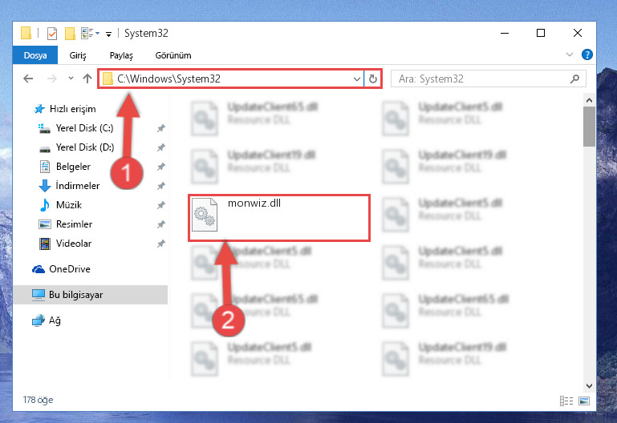Expand the address bar history dropdown
The width and height of the screenshot is (617, 423).
[x=356, y=79]
